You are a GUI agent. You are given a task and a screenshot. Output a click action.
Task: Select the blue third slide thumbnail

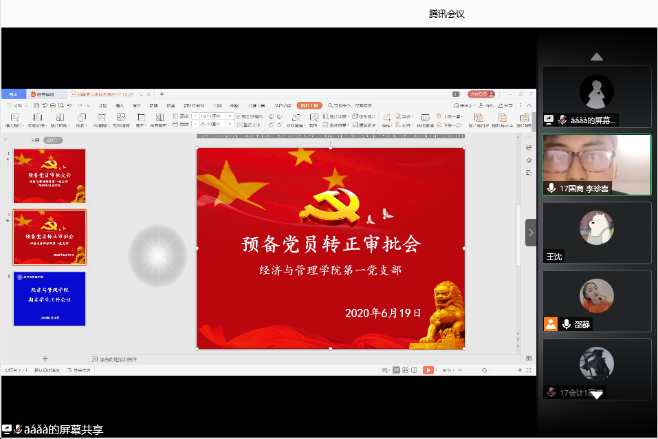point(50,299)
